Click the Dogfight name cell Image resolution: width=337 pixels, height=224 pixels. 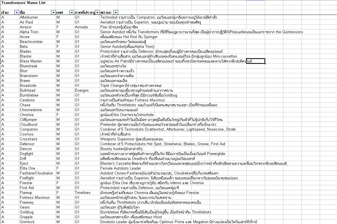37,154
